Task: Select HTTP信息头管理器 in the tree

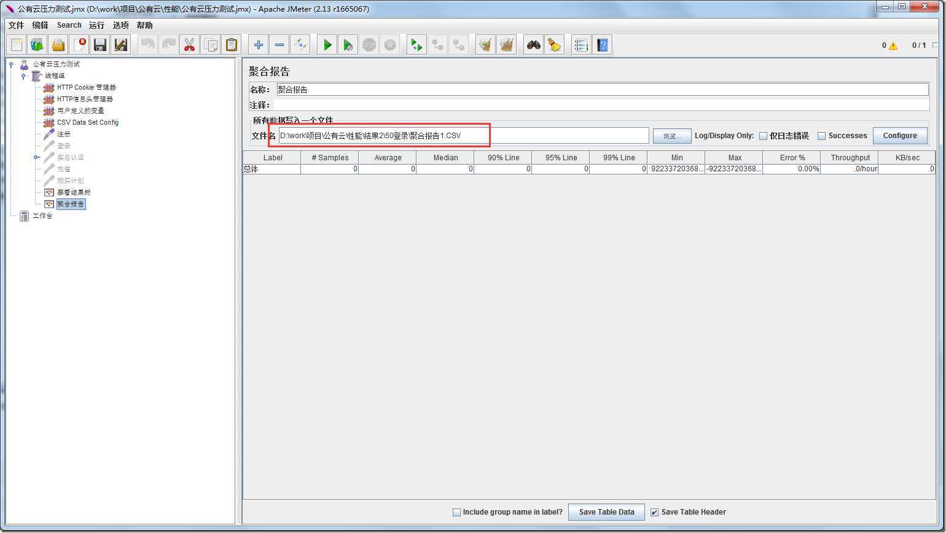Action: tap(85, 99)
